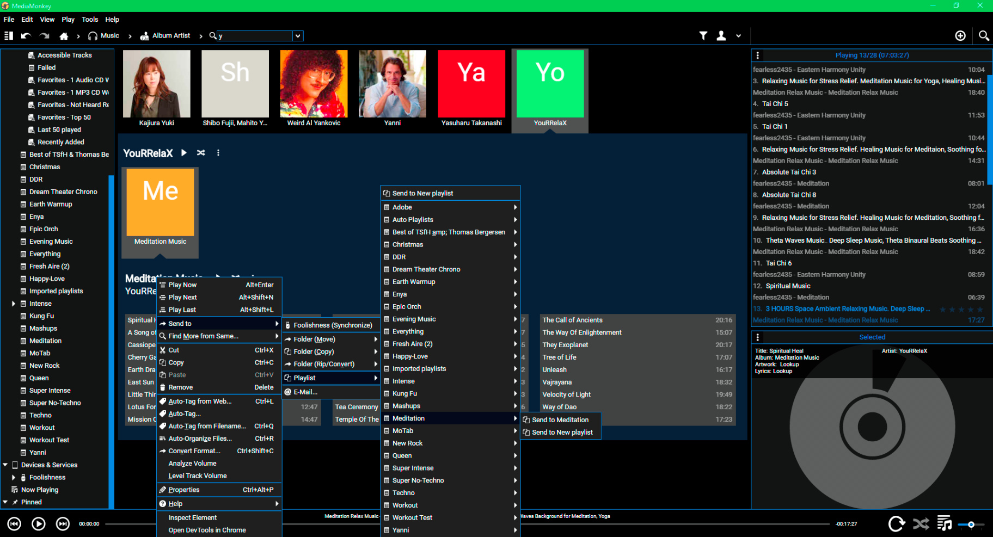Expand Folder (Copy) submenu
Viewport: 993px width, 537px height.
[331, 352]
